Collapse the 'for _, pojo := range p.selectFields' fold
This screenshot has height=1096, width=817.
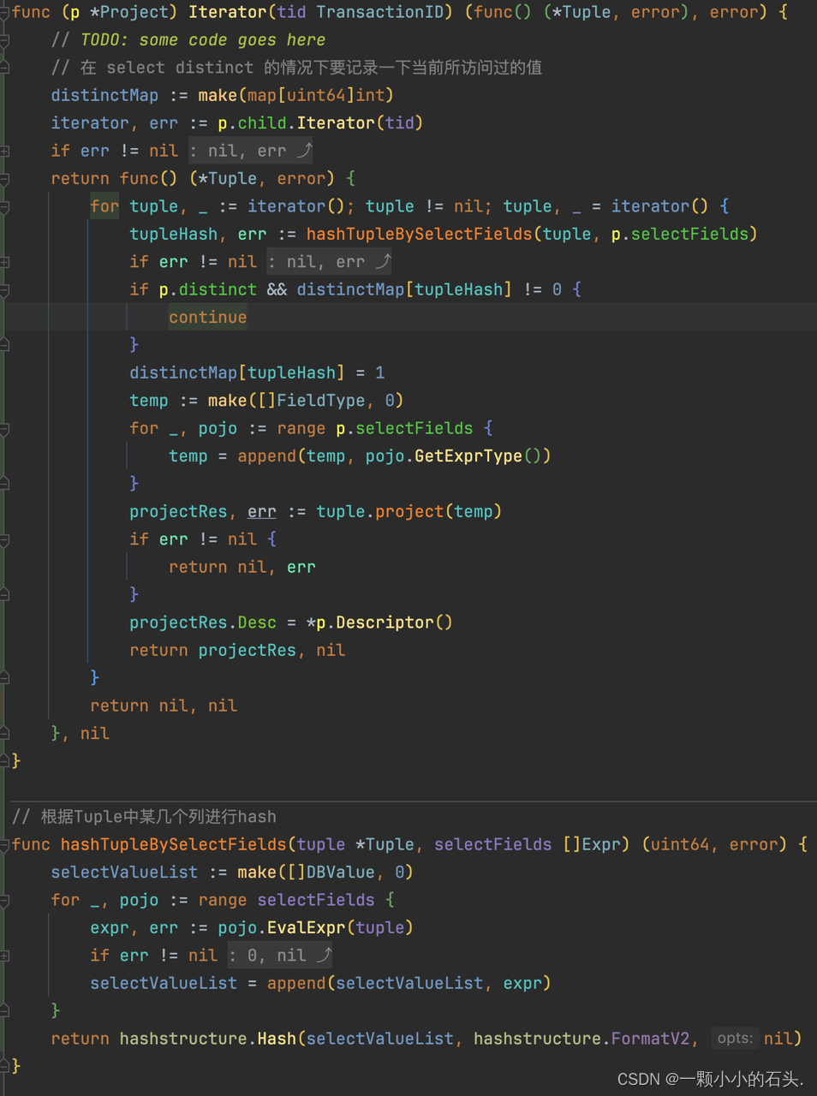4,429
